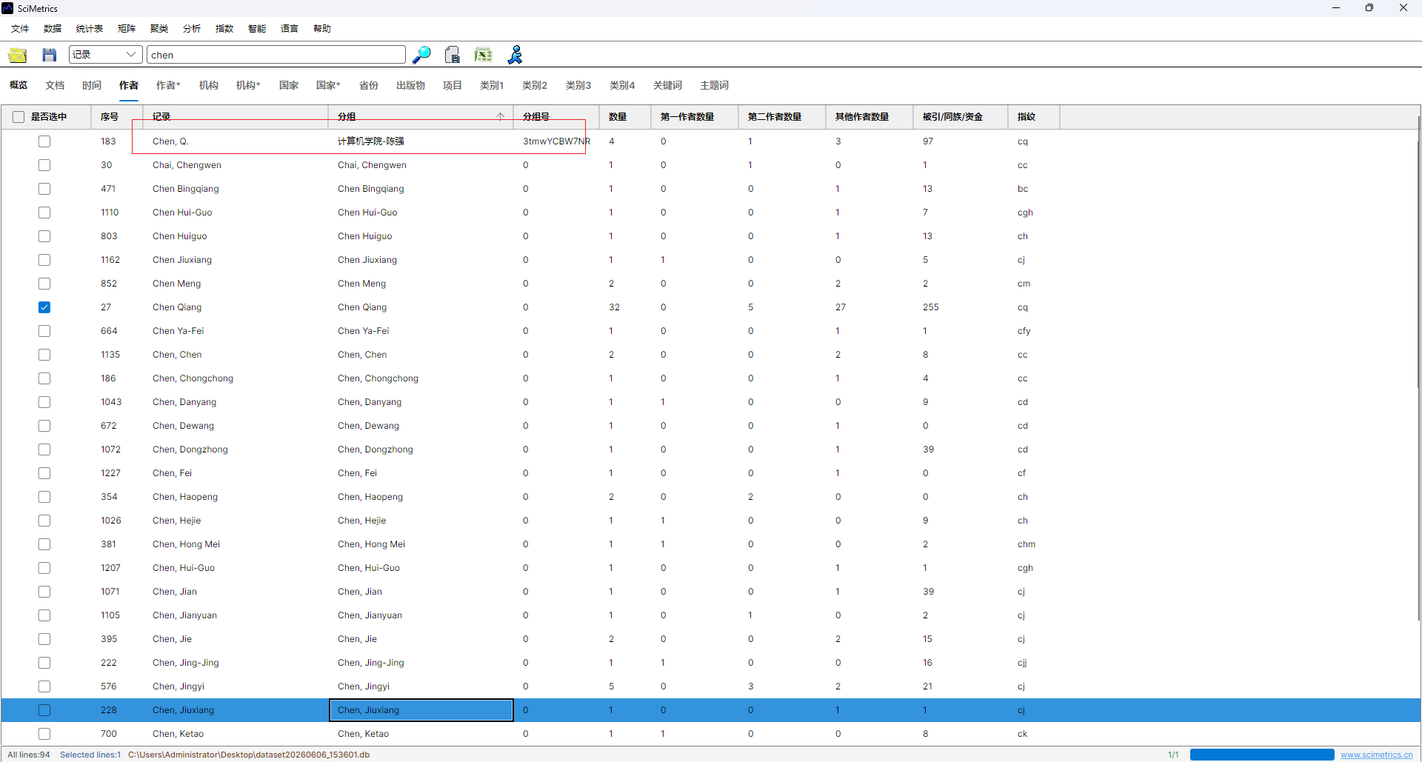Check the box for Chen Meng row
The image size is (1422, 762).
pos(44,284)
